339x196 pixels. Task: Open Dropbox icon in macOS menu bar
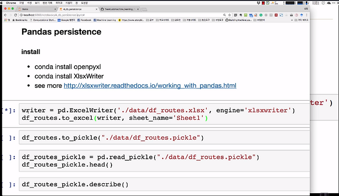point(258,3)
